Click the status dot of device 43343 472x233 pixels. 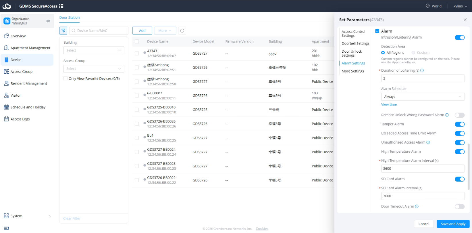pyautogui.click(x=145, y=53)
